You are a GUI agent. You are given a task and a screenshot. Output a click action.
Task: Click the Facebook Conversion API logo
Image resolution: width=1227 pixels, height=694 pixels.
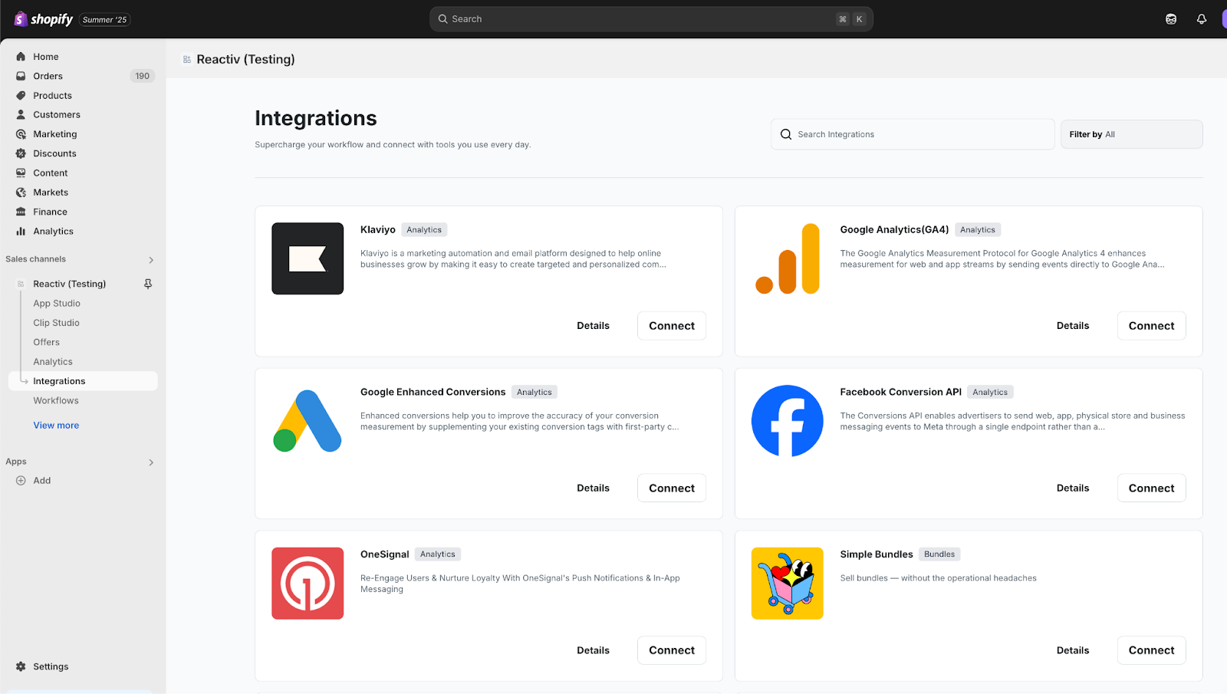tap(787, 421)
